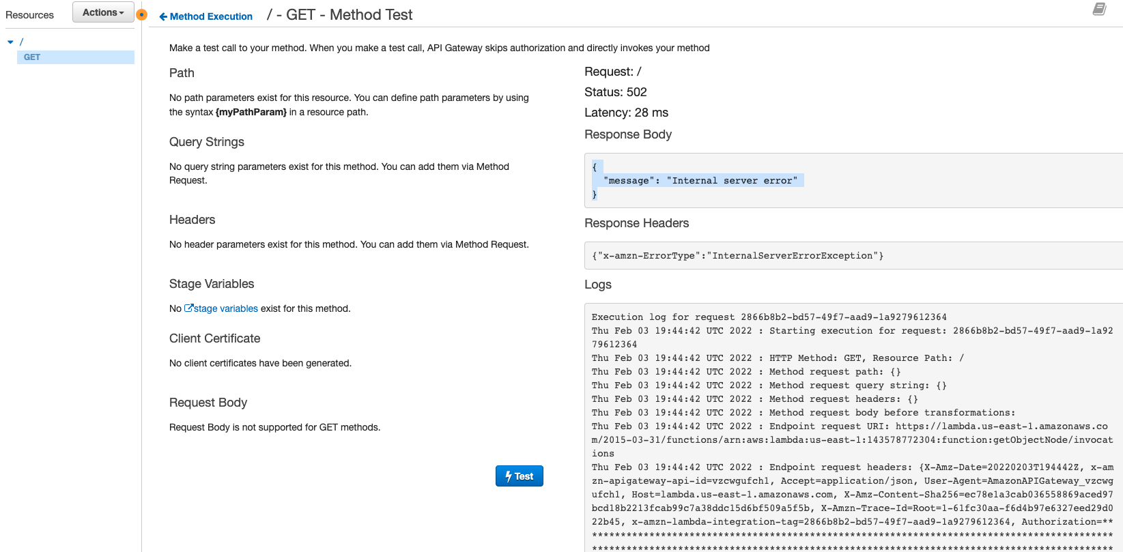Image resolution: width=1123 pixels, height=552 pixels.
Task: Click the Query Strings section heading
Action: click(x=207, y=142)
